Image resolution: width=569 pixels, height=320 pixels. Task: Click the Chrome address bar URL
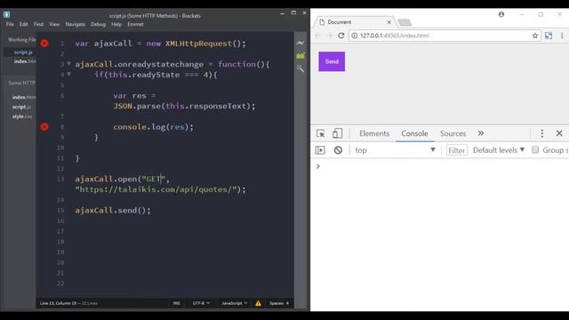[395, 36]
